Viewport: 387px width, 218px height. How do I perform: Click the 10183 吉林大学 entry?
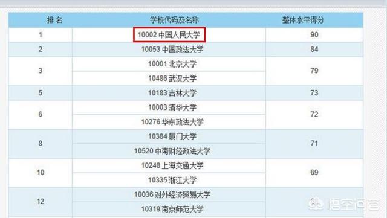172,93
